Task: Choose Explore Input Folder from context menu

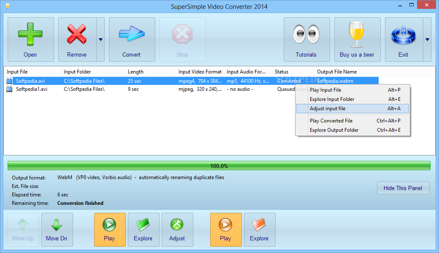Action: tap(352, 99)
